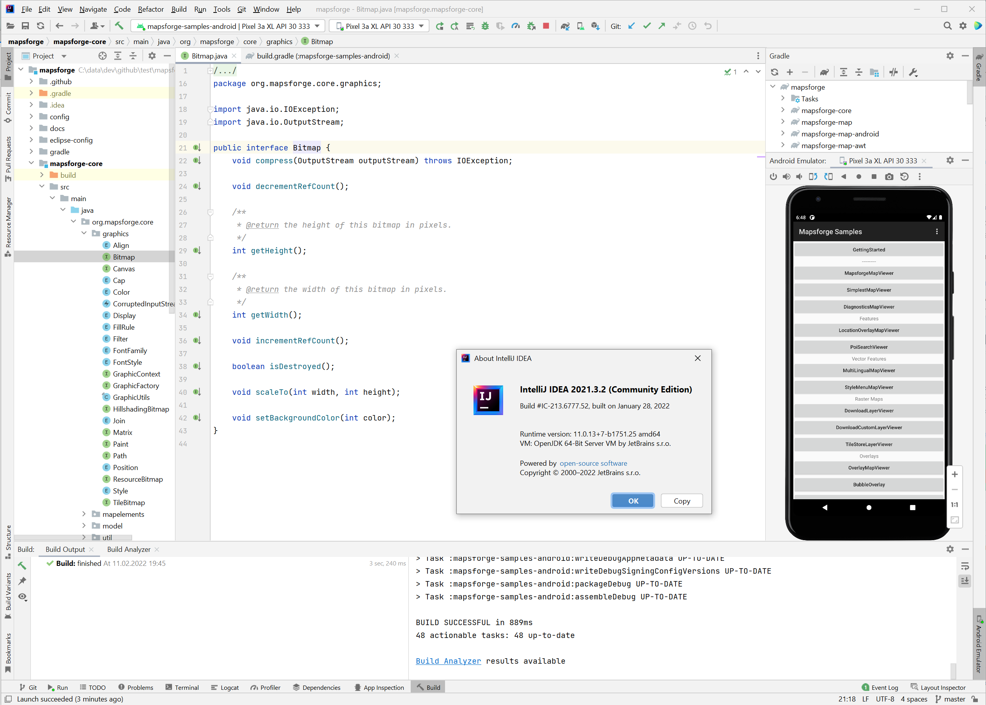Power off the virtual device
This screenshot has width=986, height=705.
773,177
